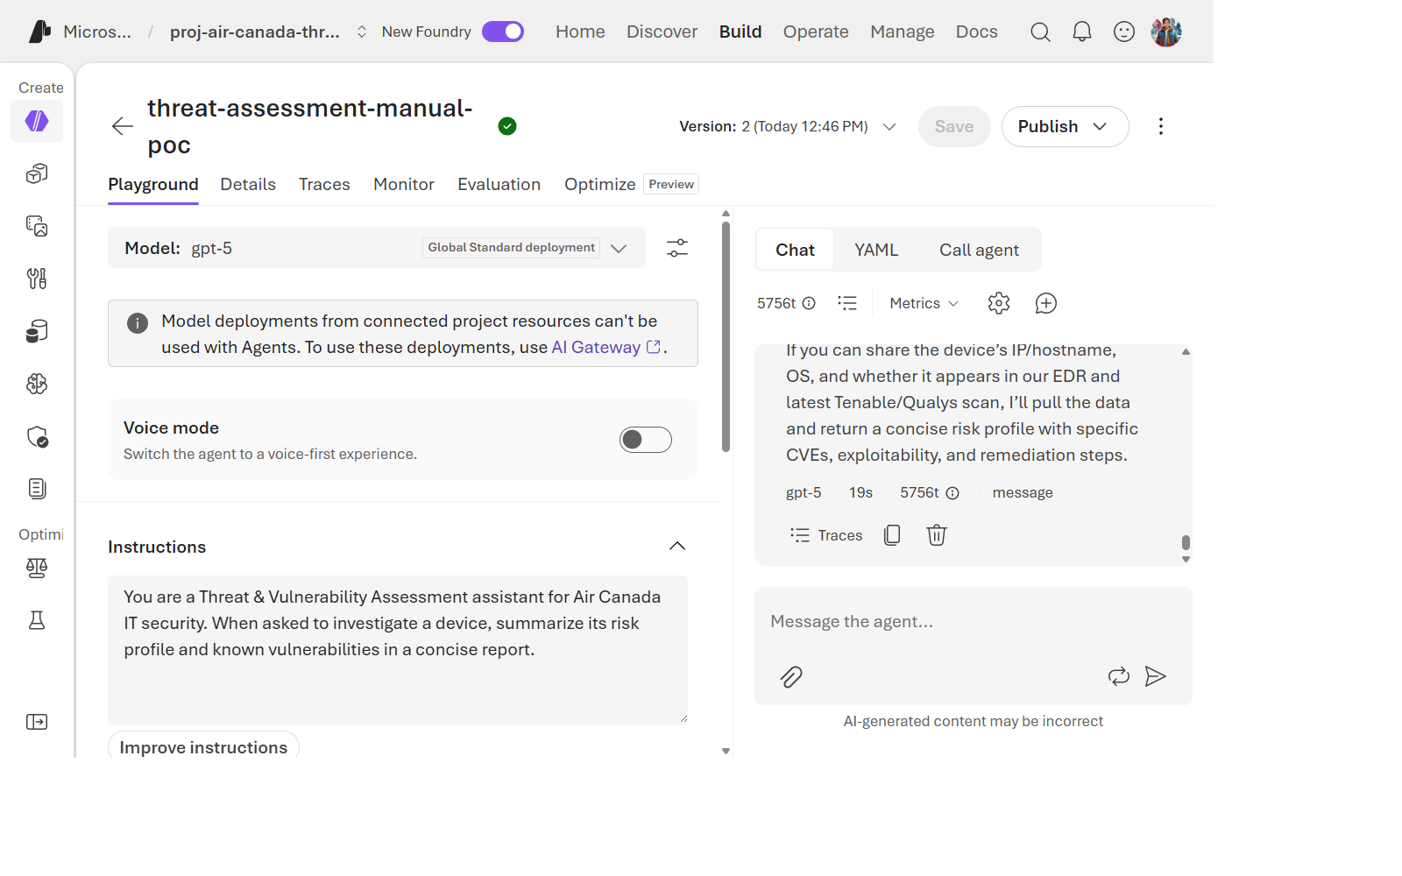
Task: Switch to the Details tab
Action: coord(248,184)
